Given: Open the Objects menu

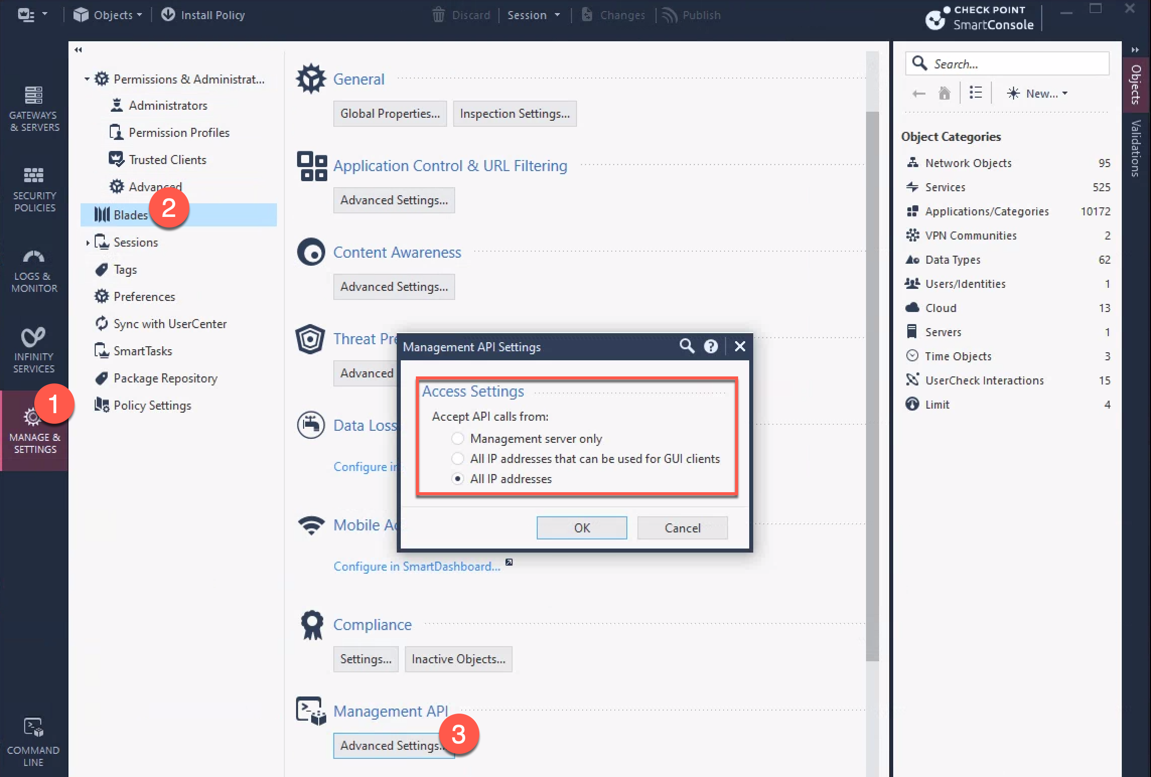Looking at the screenshot, I should [x=108, y=15].
